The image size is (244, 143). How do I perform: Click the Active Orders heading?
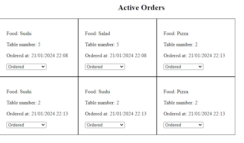(141, 8)
